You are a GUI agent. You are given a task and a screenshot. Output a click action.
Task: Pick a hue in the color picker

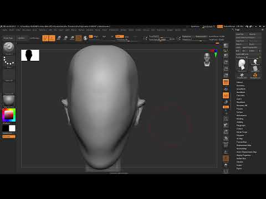pyautogui.click(x=9, y=115)
